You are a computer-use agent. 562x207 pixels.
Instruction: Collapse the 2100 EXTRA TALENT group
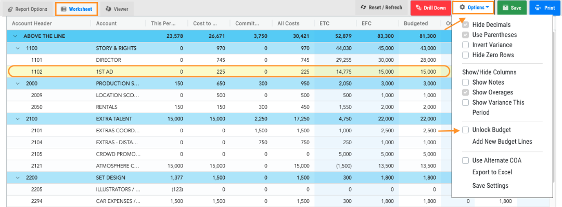(18, 119)
